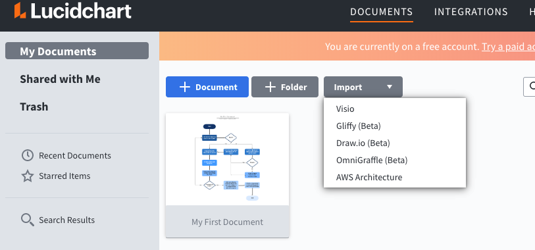Open Recent Documents clock icon
This screenshot has height=250, width=535.
[x=28, y=155]
